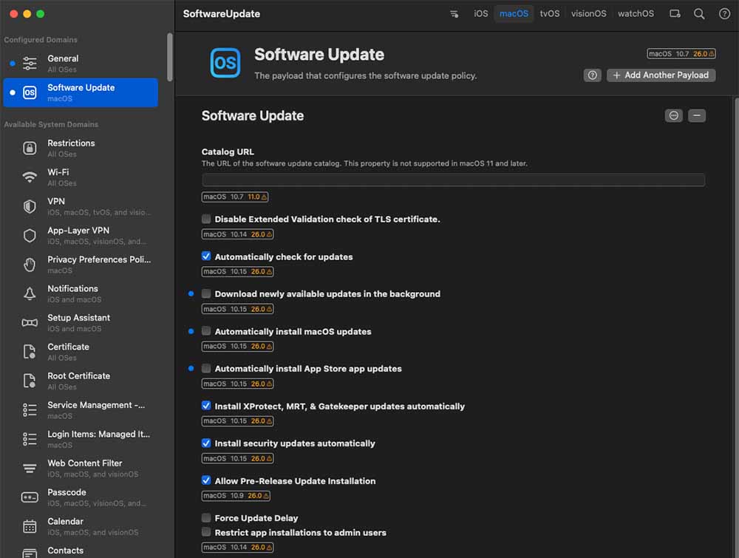Image resolution: width=739 pixels, height=558 pixels.
Task: Click the payload info question mark button
Action: pos(593,75)
